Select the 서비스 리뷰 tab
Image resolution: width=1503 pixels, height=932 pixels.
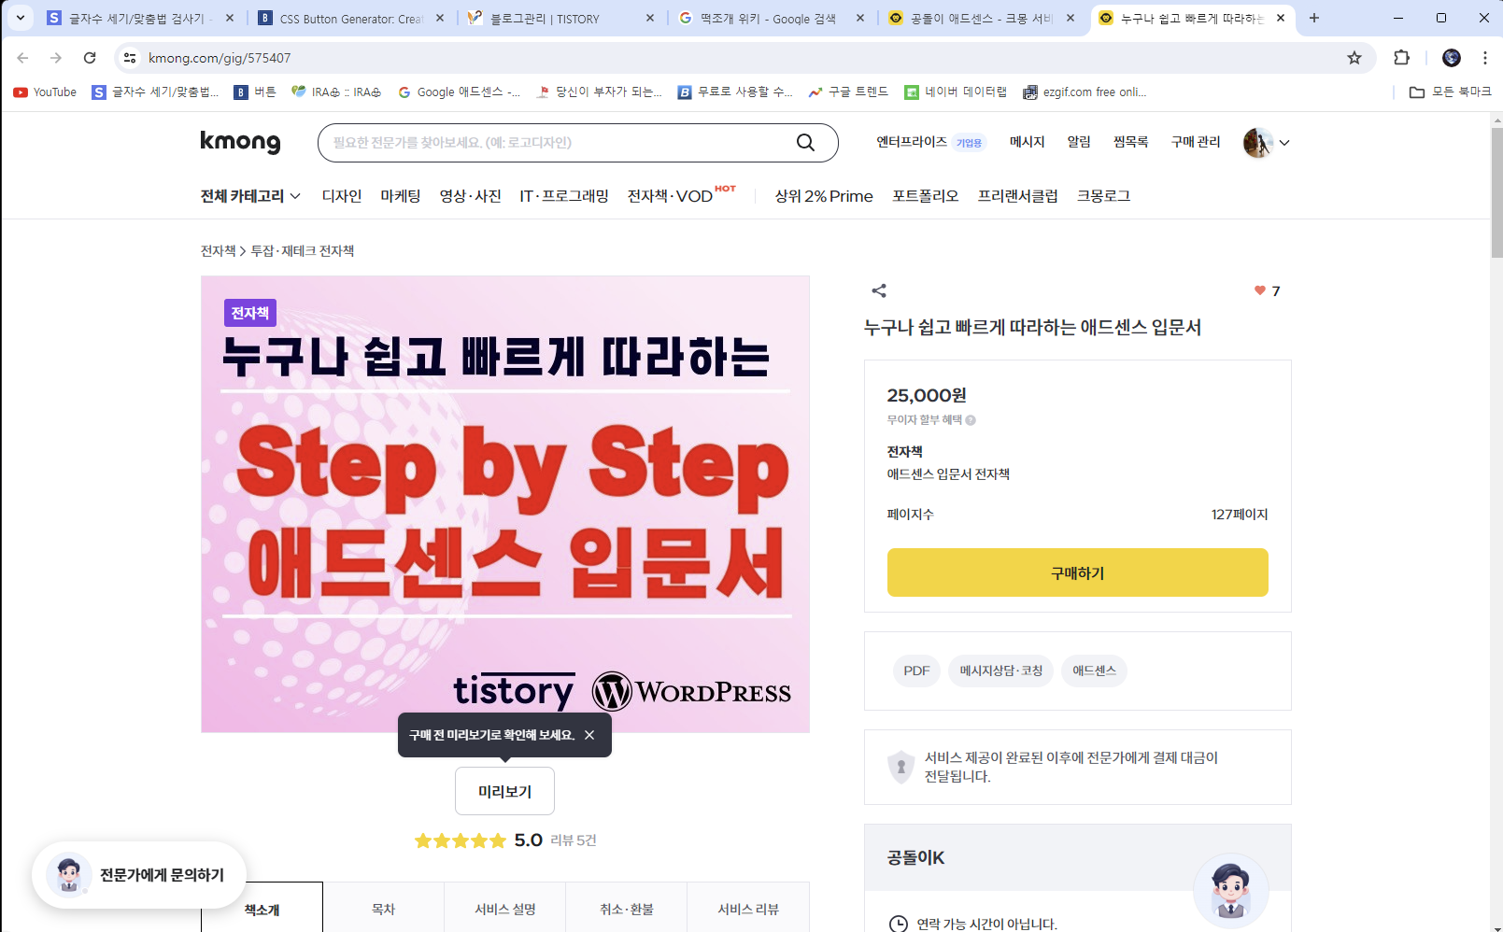[x=748, y=908]
